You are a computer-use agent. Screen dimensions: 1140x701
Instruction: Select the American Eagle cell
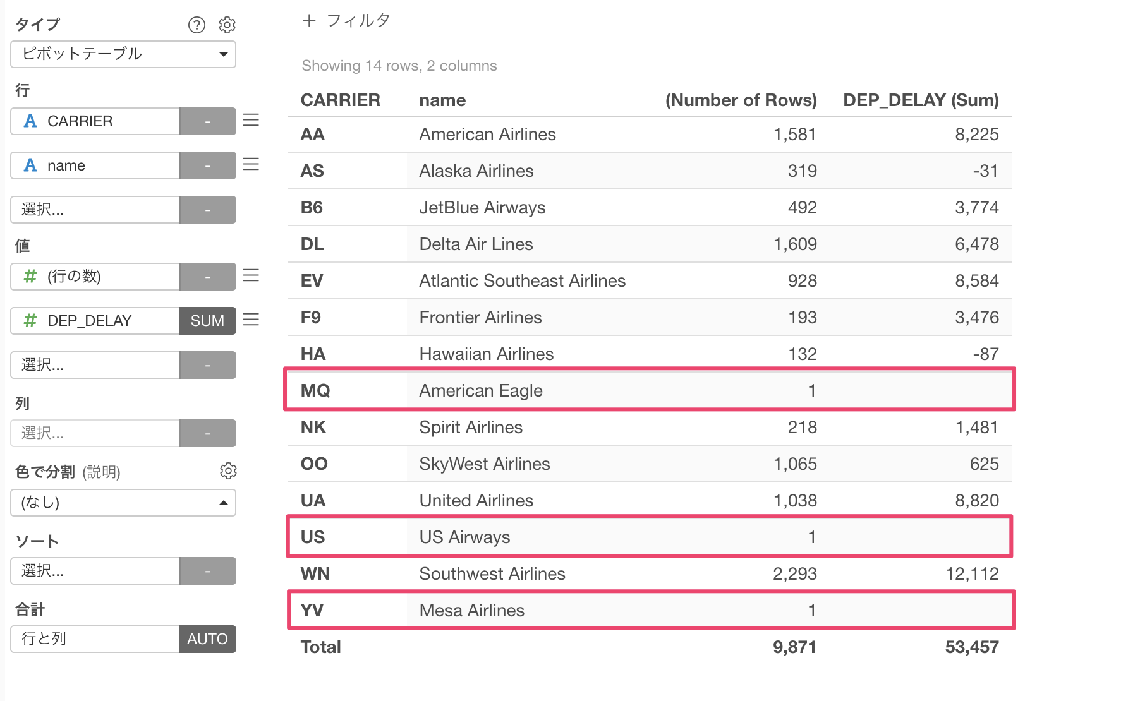481,391
